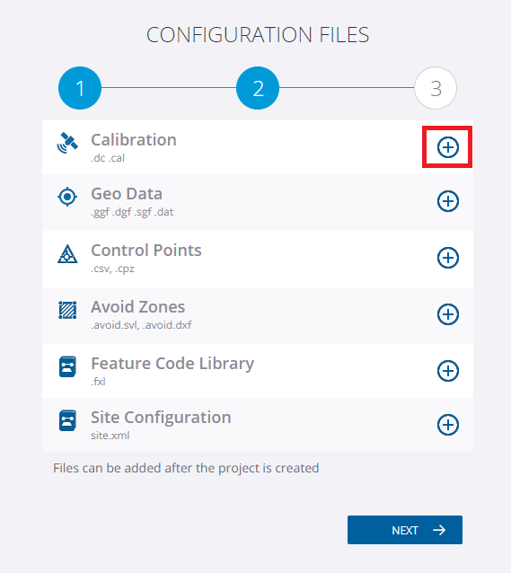Click the Geo Data target icon
The image size is (511, 573).
click(67, 197)
